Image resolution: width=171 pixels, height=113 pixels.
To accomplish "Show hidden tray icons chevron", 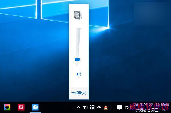I will [x=78, y=107].
